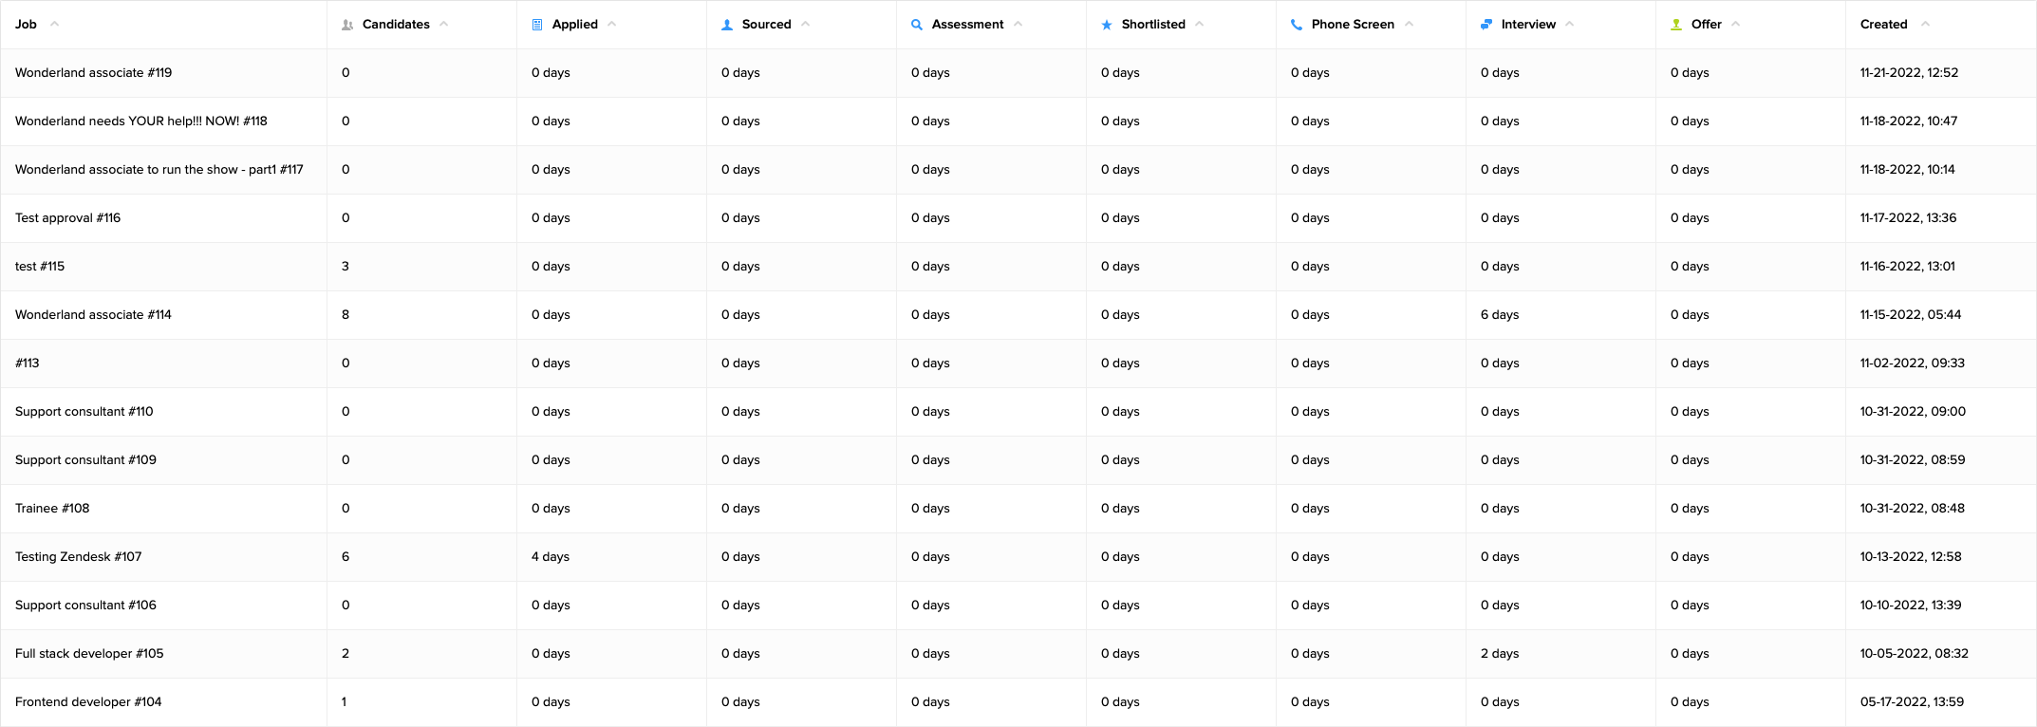
Task: Click the 2 days Interview value
Action: [1500, 654]
